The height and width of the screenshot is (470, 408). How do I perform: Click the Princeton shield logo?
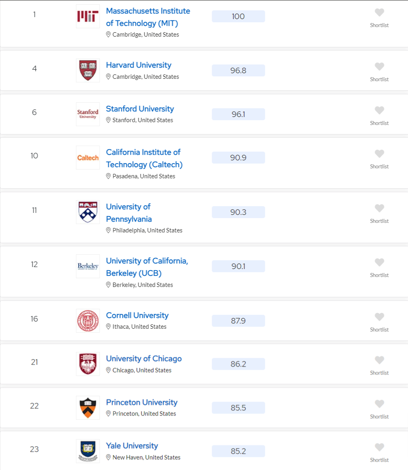(x=88, y=408)
